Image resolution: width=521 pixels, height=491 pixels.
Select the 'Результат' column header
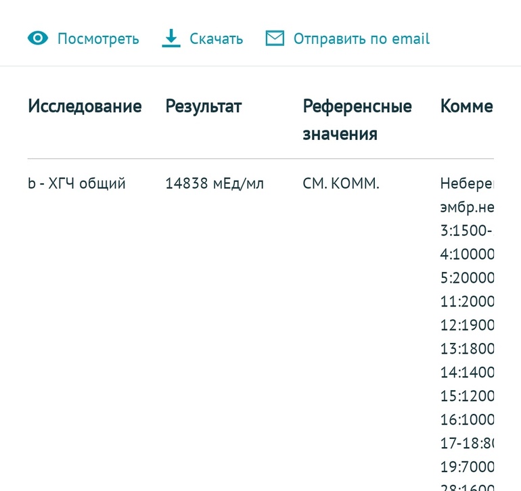tap(203, 106)
